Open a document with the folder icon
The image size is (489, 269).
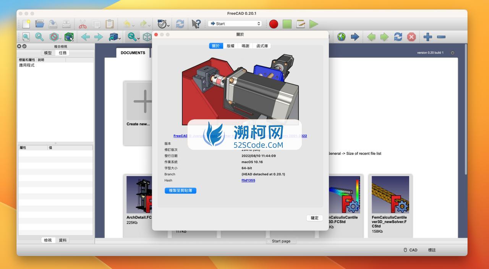pyautogui.click(x=39, y=24)
